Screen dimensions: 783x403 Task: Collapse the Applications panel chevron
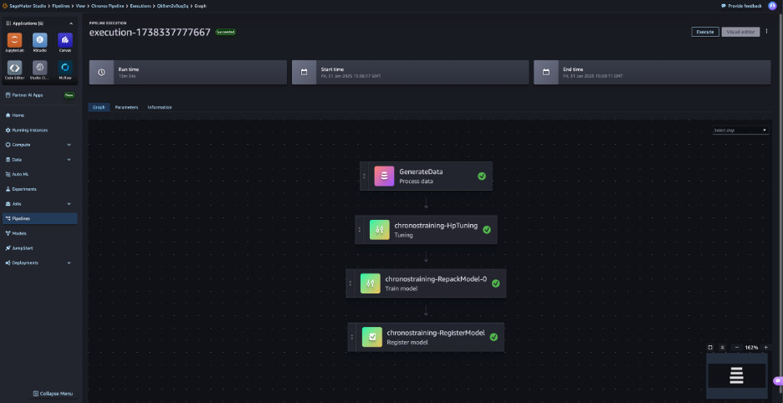point(70,23)
